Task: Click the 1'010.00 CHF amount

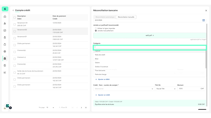Action: pos(58,32)
